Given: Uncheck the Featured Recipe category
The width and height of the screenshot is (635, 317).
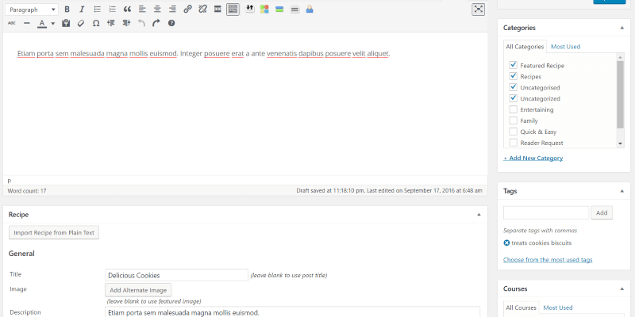Looking at the screenshot, I should pos(514,65).
